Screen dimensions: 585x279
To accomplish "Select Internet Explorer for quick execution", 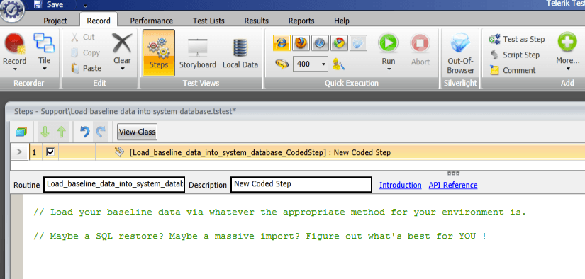I will [x=282, y=42].
